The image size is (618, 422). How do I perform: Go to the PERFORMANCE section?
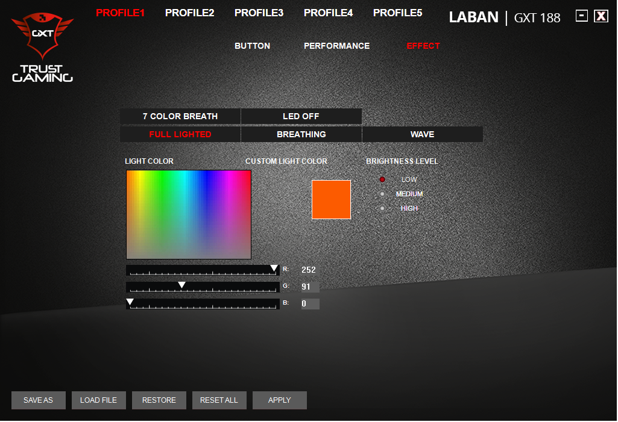pyautogui.click(x=336, y=46)
